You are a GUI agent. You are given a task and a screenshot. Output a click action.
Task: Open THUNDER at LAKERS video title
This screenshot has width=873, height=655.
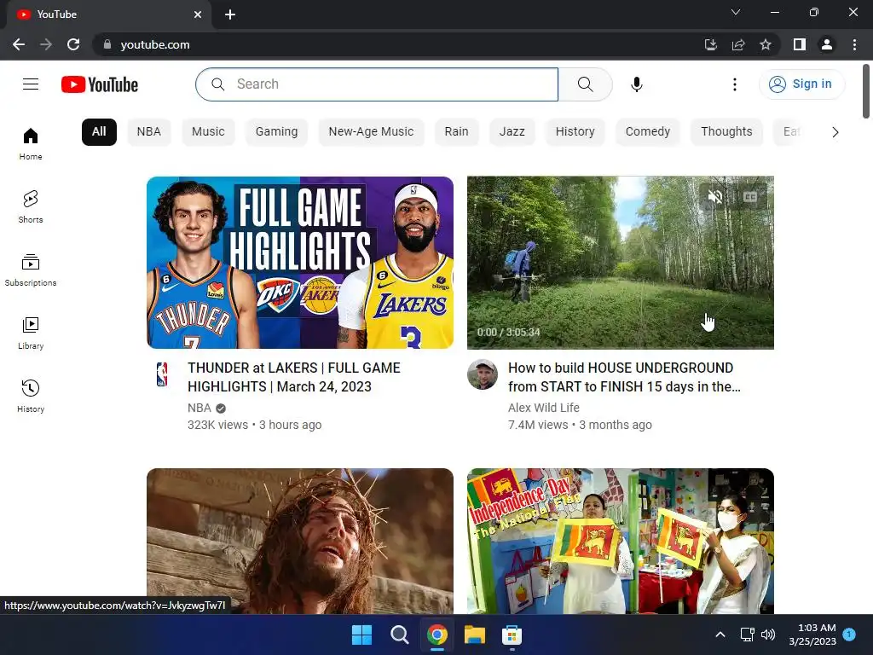point(294,377)
